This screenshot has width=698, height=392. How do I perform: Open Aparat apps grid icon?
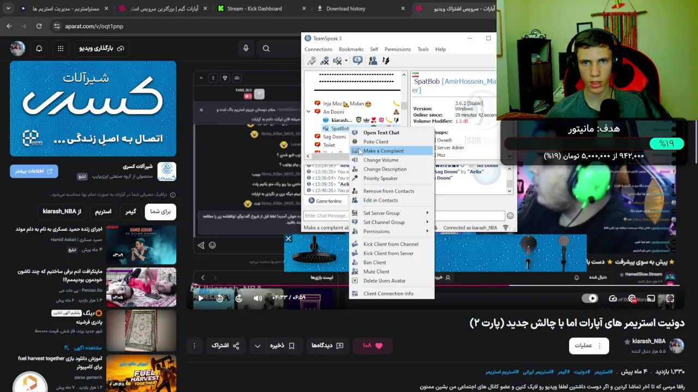click(x=61, y=48)
